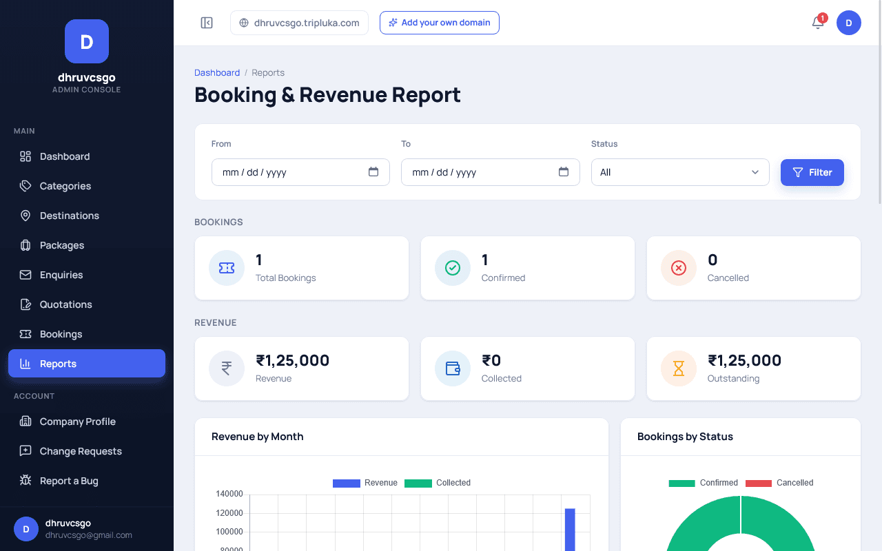The height and width of the screenshot is (551, 882).
Task: Click the Total Bookings ticket icon
Action: (227, 268)
